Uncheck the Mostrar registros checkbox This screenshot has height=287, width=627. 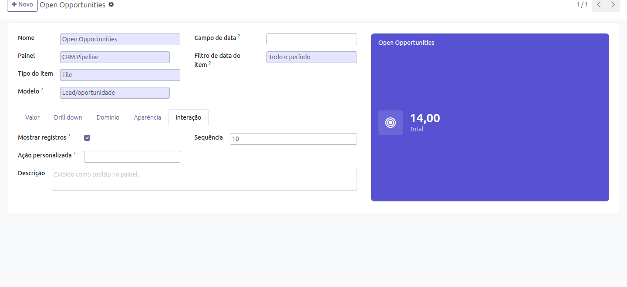tap(87, 138)
